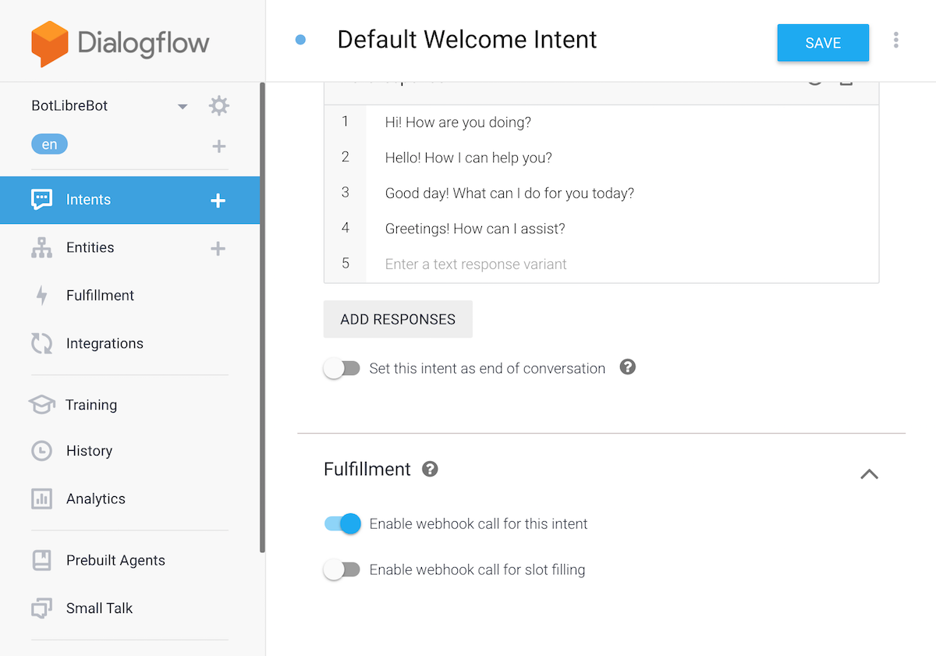Viewport: 936px width, 656px height.
Task: Click the Default Welcome Intent name field
Action: point(466,40)
